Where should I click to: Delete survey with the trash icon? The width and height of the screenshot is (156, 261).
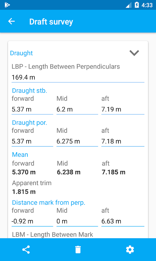pyautogui.click(x=78, y=250)
